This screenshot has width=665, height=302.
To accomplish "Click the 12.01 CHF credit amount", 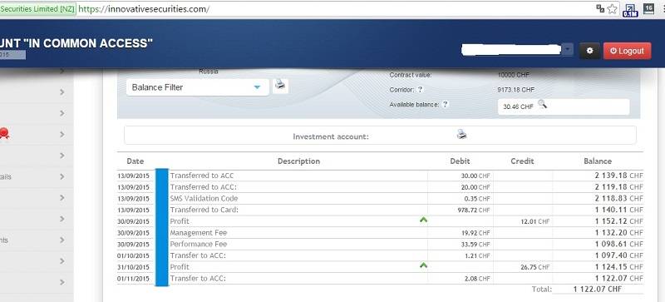I will (x=534, y=221).
